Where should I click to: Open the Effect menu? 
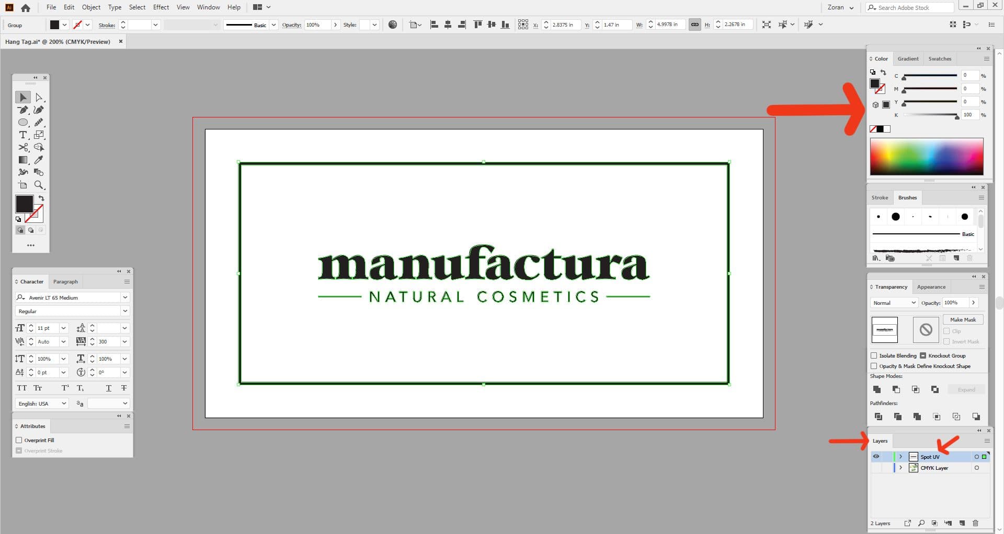click(161, 7)
